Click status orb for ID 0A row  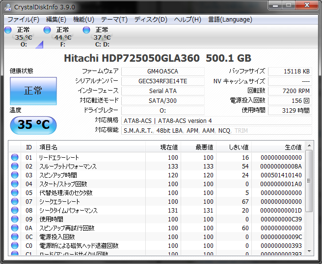tap(15, 228)
